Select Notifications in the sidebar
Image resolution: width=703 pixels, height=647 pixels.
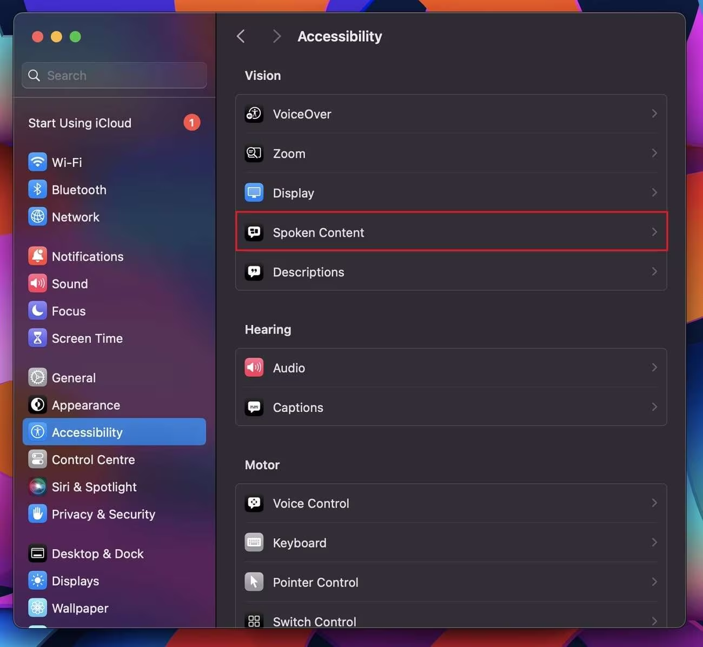tap(87, 256)
